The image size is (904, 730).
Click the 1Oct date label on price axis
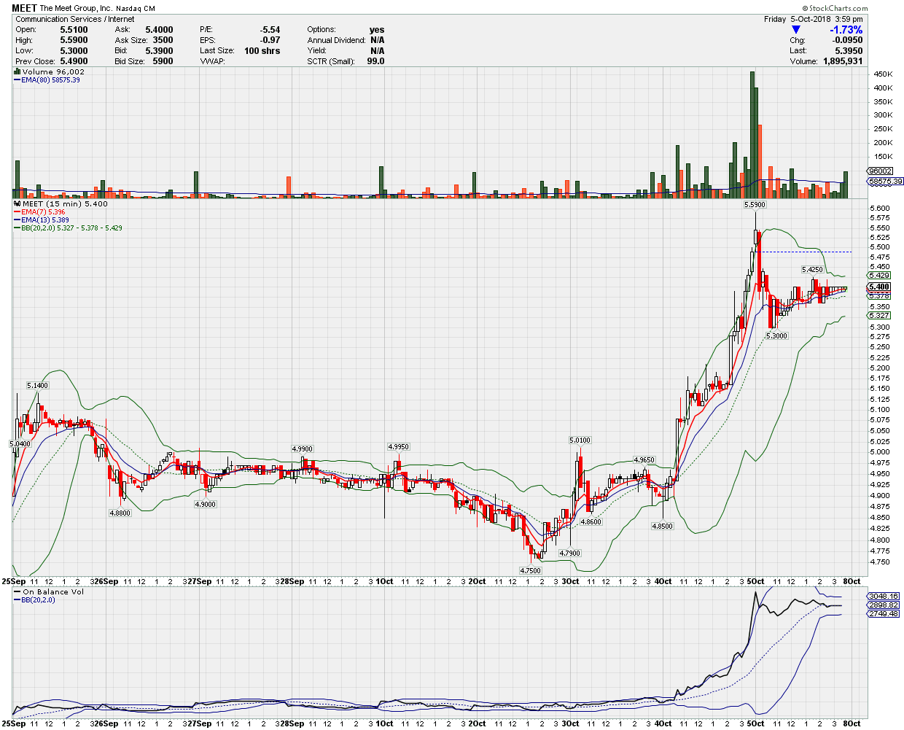[384, 581]
